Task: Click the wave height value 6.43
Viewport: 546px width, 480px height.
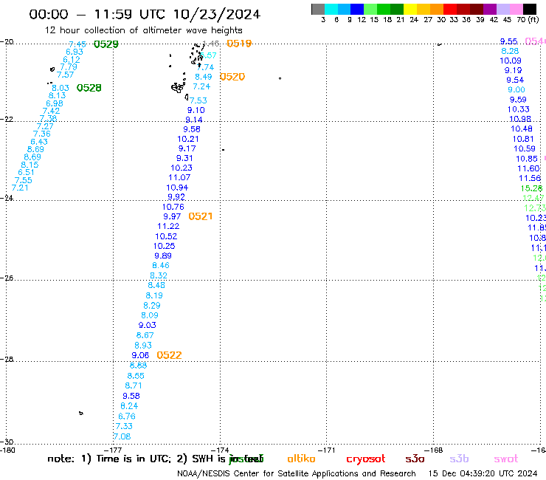Action: [39, 142]
